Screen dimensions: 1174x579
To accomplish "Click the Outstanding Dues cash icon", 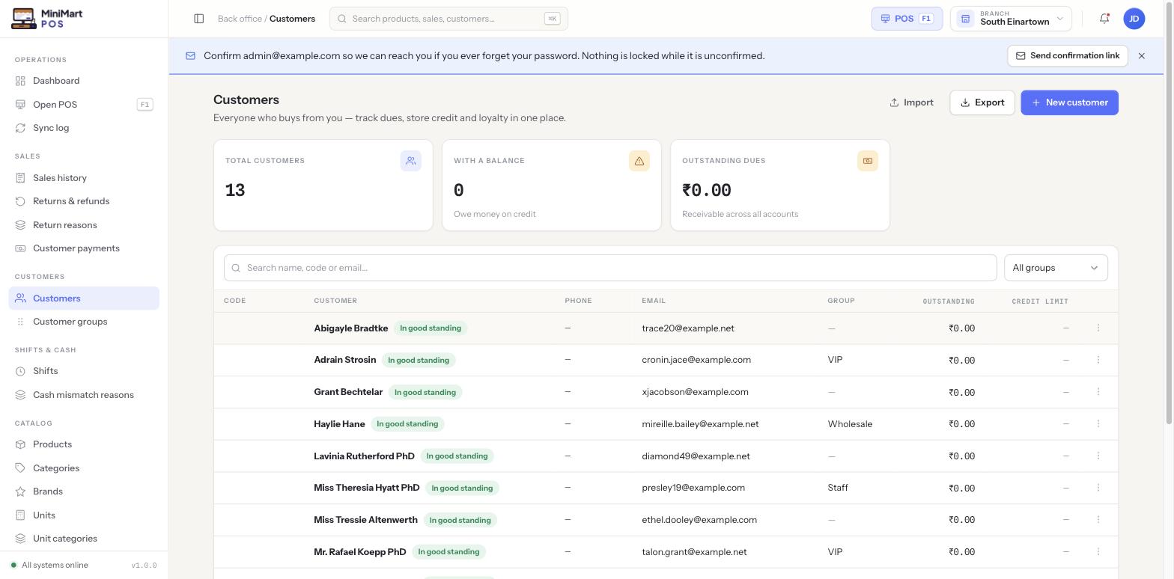I will point(868,161).
